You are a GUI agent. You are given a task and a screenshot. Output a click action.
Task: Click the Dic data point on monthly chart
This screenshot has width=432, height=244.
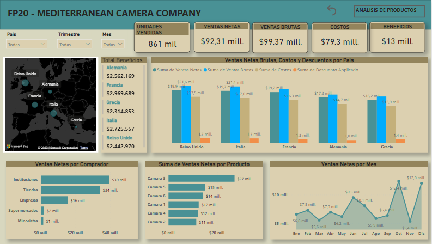tap(421, 183)
